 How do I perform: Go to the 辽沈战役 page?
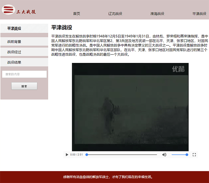coord(115,14)
